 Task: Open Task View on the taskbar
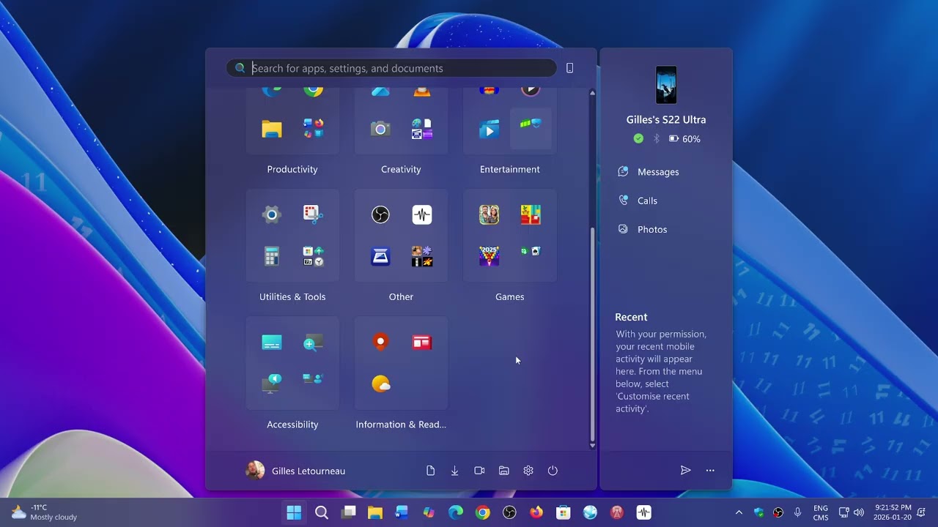point(349,512)
